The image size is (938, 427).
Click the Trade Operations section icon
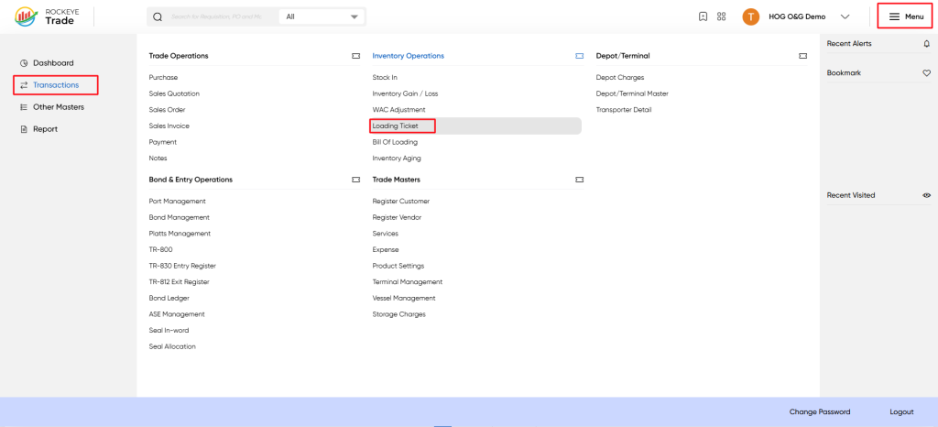tap(356, 56)
